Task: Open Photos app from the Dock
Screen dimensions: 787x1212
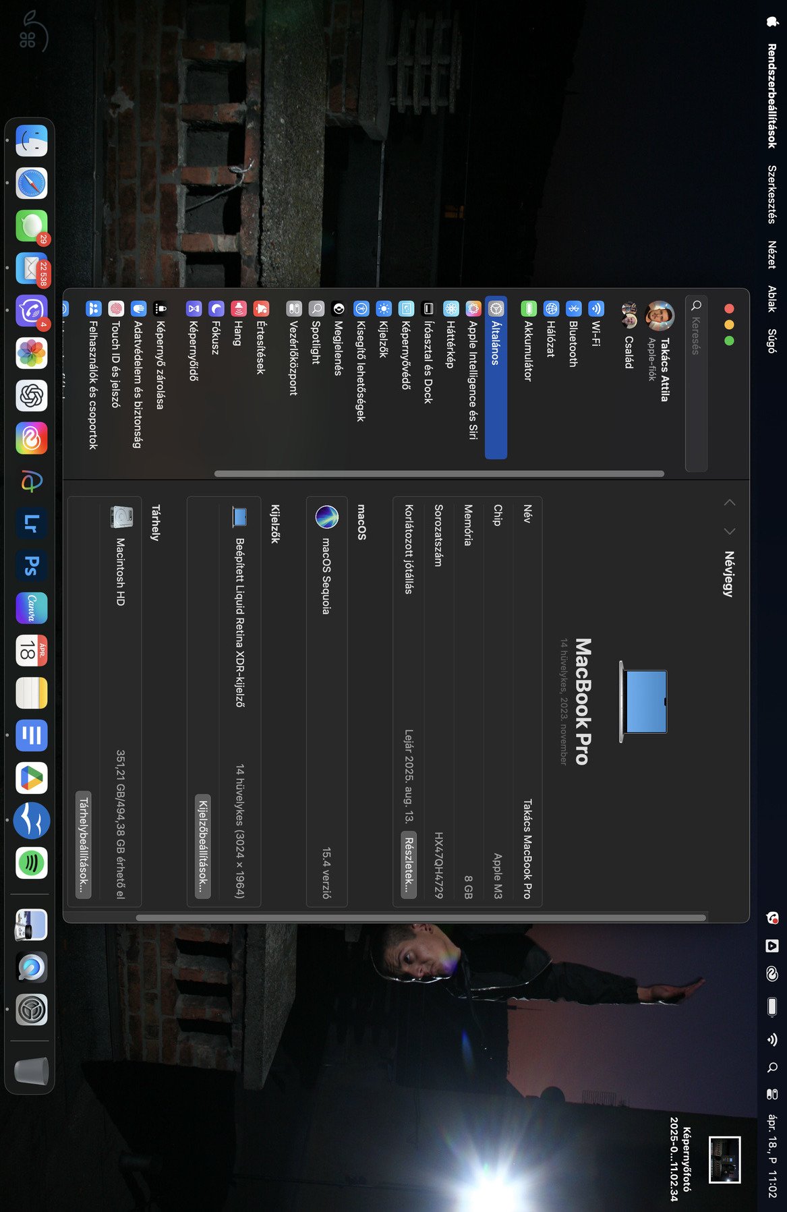Action: 31,353
